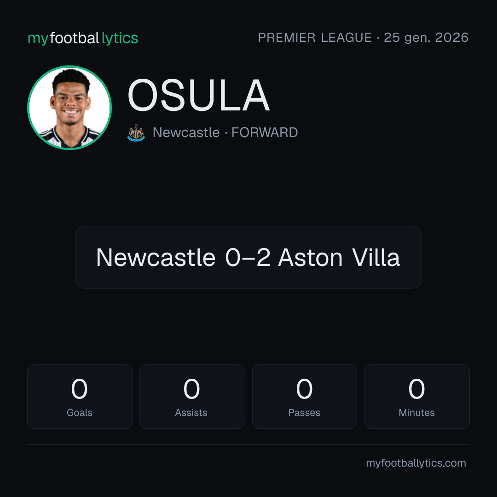Click the Goals value zero
The height and width of the screenshot is (497, 497).
click(79, 389)
